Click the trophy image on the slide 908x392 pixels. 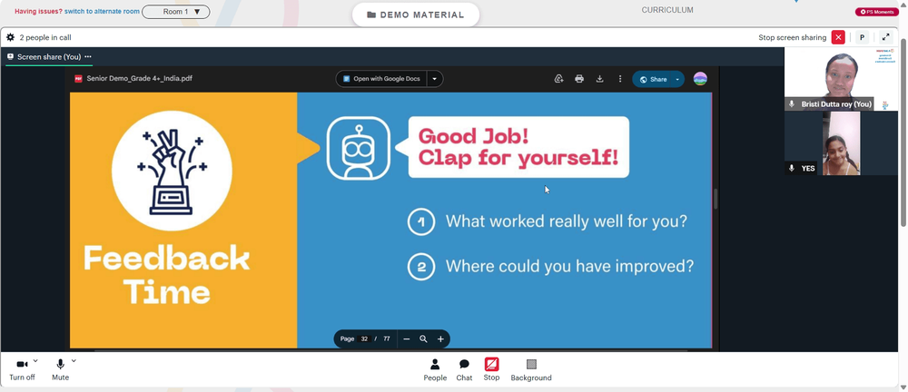172,171
